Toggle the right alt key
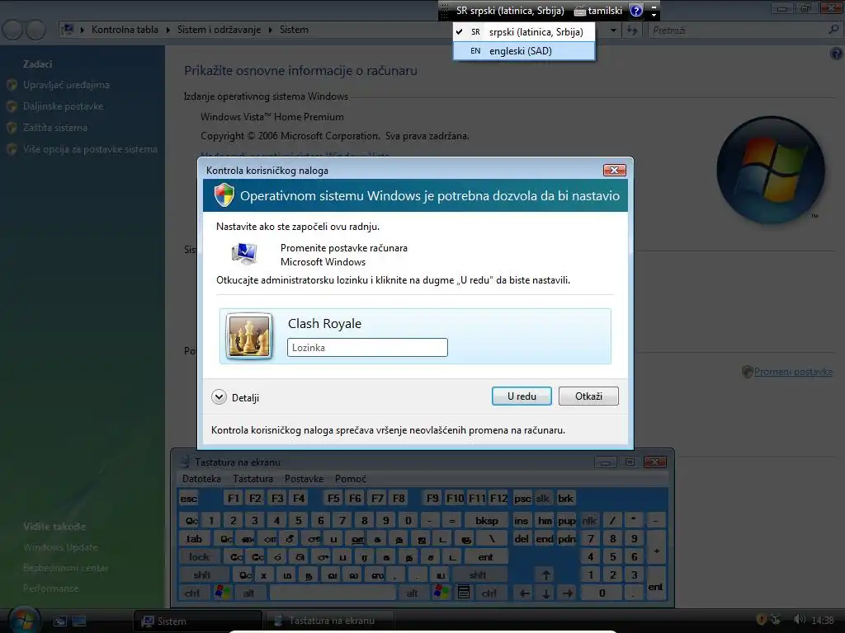845x633 pixels. point(413,593)
